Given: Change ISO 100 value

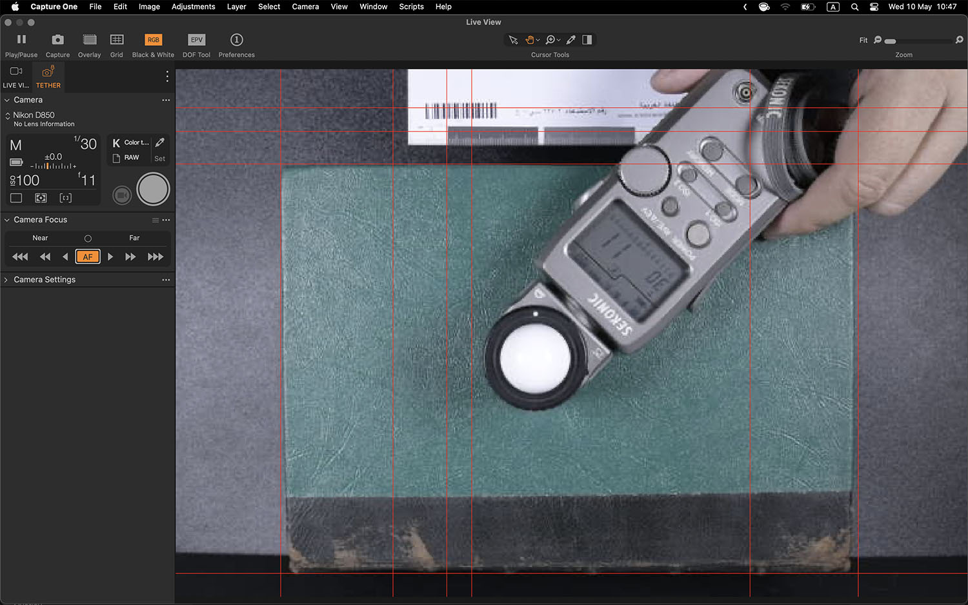Looking at the screenshot, I should 25,181.
